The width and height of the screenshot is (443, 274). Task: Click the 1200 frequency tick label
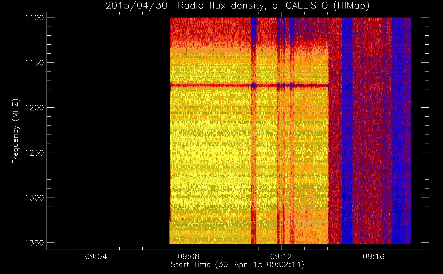pos(34,108)
